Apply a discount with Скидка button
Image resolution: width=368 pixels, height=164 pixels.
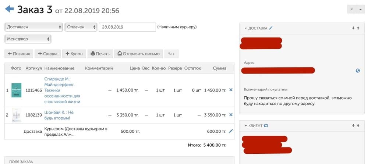pos(47,54)
